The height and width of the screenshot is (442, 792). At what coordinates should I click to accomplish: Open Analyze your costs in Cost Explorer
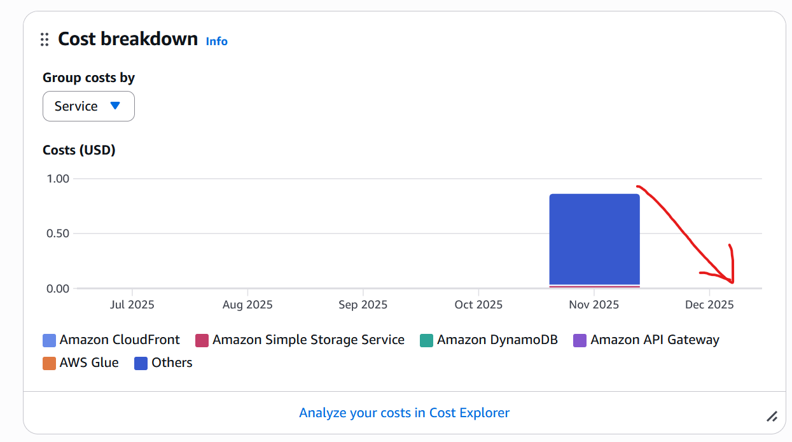coord(404,413)
